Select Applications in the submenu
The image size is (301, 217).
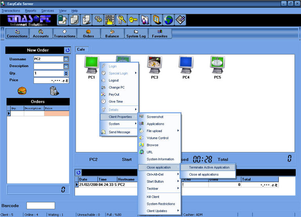pos(160,124)
